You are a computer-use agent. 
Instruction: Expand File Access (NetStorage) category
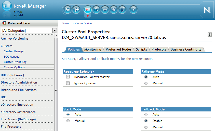[x=18, y=119]
